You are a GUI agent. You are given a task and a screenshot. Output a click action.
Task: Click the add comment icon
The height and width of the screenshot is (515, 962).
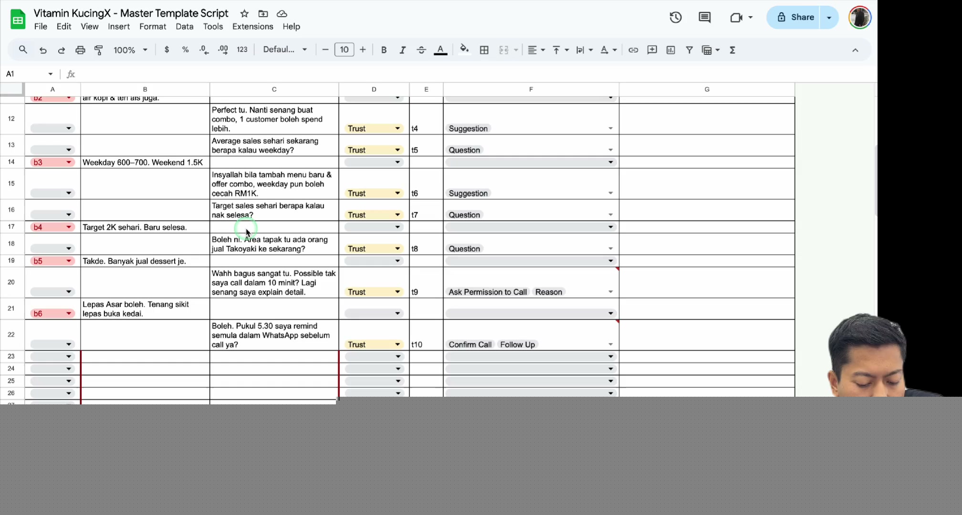point(652,50)
